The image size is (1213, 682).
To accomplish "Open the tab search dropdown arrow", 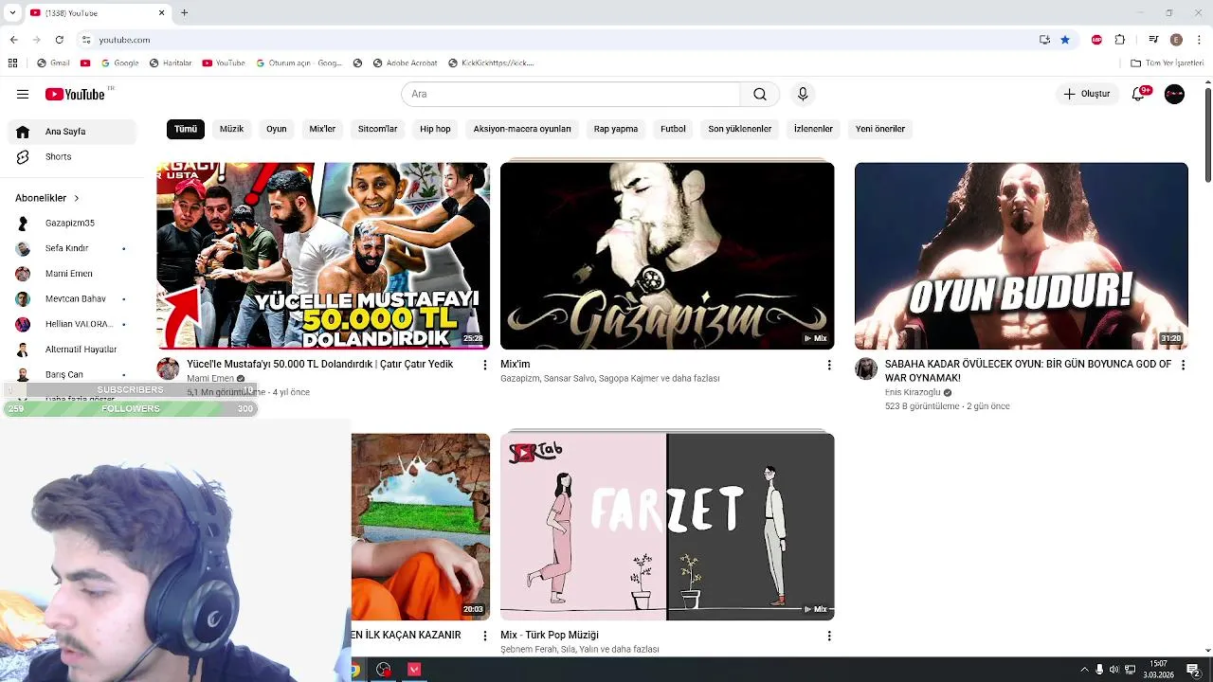I will click(12, 12).
